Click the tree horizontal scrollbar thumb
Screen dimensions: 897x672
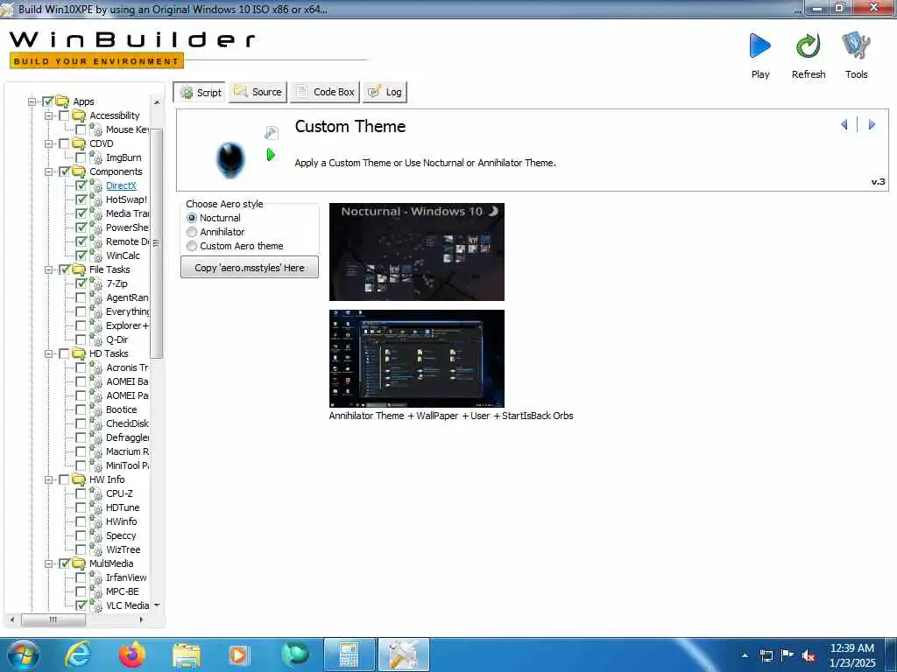(x=53, y=619)
